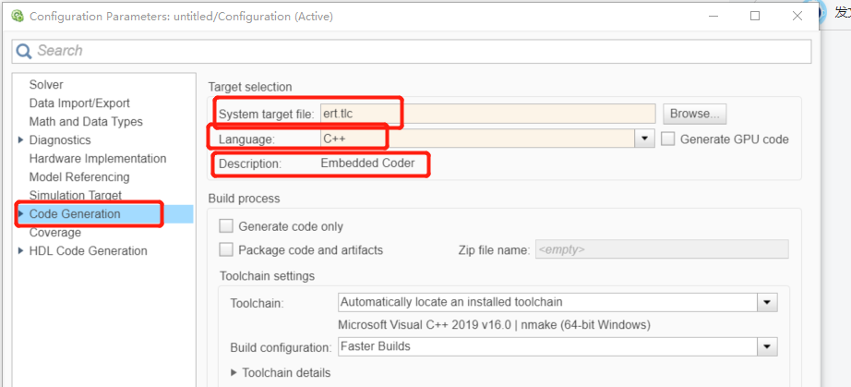Check the Generate code only option
Viewport: 851px width, 387px height.
point(226,226)
